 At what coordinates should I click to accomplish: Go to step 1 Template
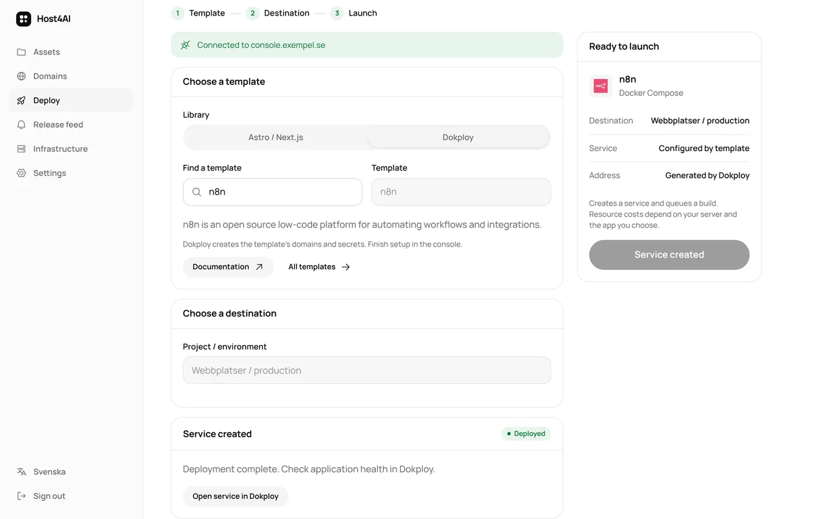pyautogui.click(x=198, y=13)
